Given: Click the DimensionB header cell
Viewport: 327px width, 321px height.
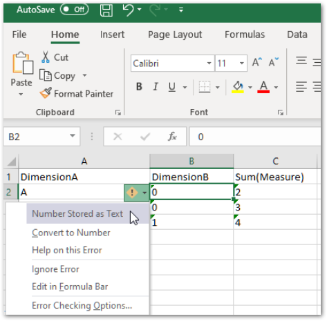Looking at the screenshot, I should [x=191, y=177].
